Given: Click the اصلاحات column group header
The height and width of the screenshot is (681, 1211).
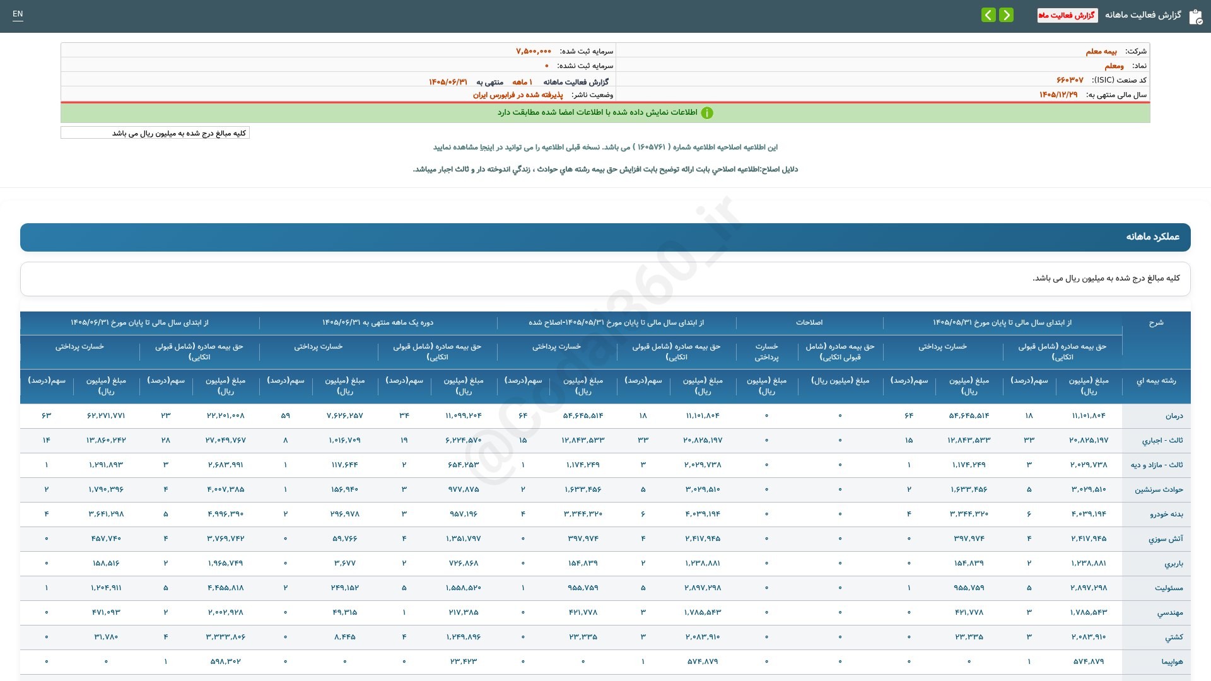Looking at the screenshot, I should click(x=809, y=323).
